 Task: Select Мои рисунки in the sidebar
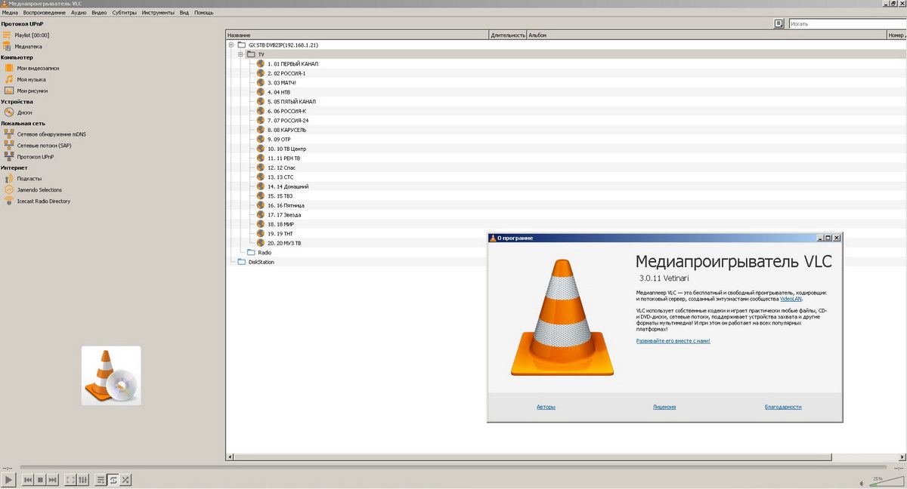click(26, 91)
